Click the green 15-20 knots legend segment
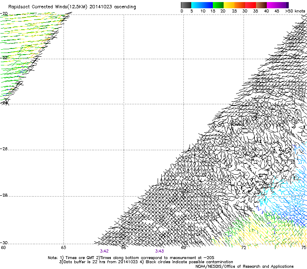 tap(218, 5)
